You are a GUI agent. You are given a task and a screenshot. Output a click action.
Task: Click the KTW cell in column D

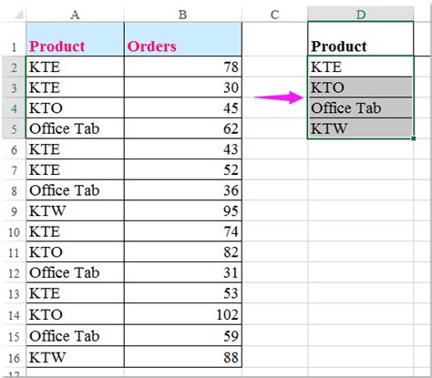click(x=361, y=128)
